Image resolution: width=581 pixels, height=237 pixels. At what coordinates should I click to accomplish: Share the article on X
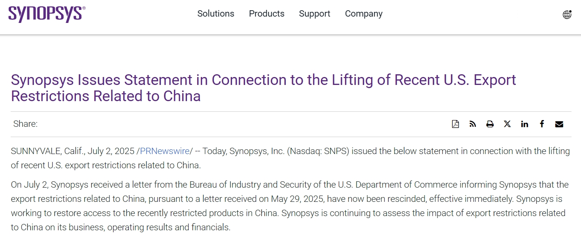[507, 124]
